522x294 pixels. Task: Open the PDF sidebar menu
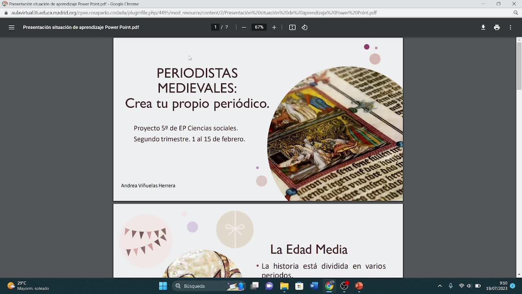[11, 27]
